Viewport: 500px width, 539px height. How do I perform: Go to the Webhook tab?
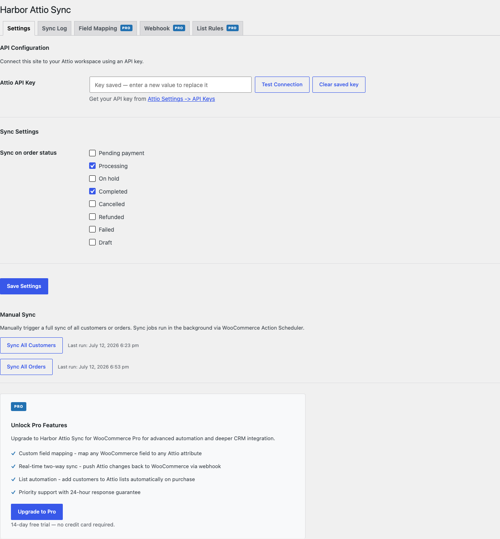pyautogui.click(x=165, y=28)
